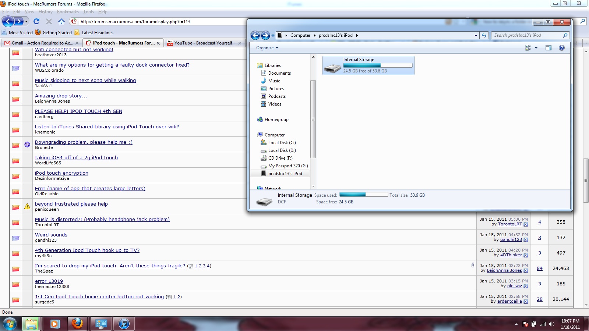The image size is (589, 331).
Task: Show hidden system tray icons
Action: pos(516,324)
